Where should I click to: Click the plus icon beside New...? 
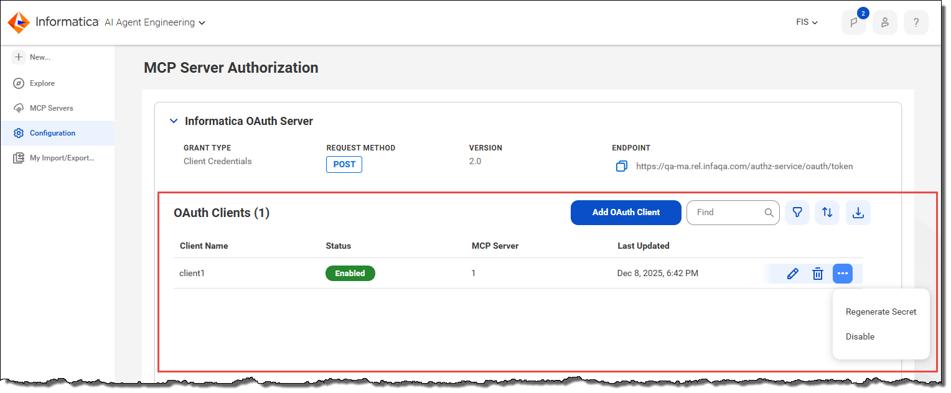(x=19, y=57)
